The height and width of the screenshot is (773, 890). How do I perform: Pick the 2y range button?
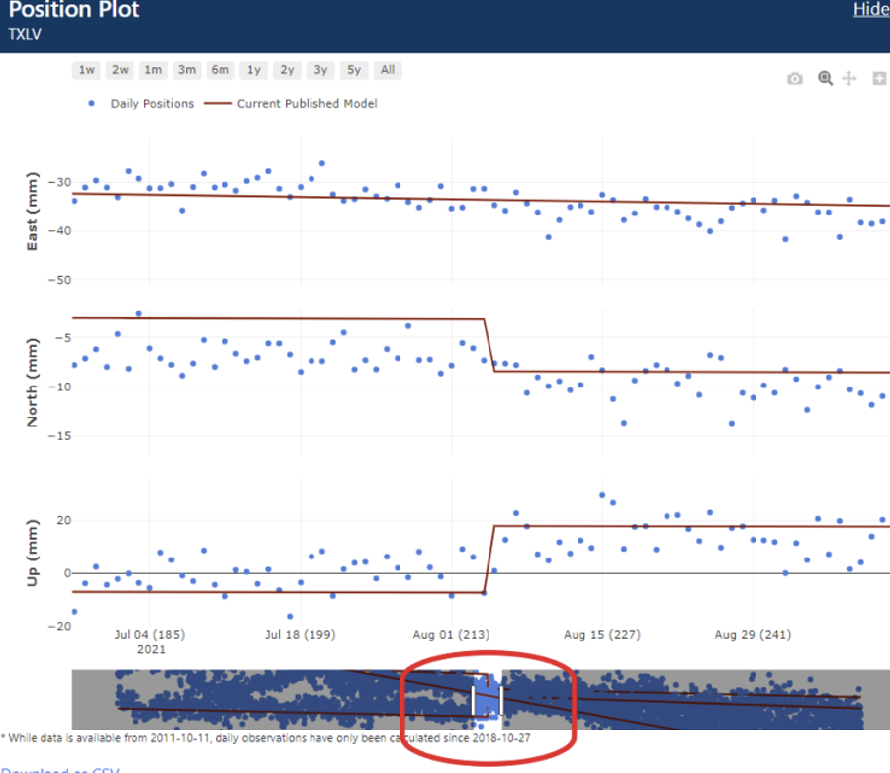pos(287,70)
